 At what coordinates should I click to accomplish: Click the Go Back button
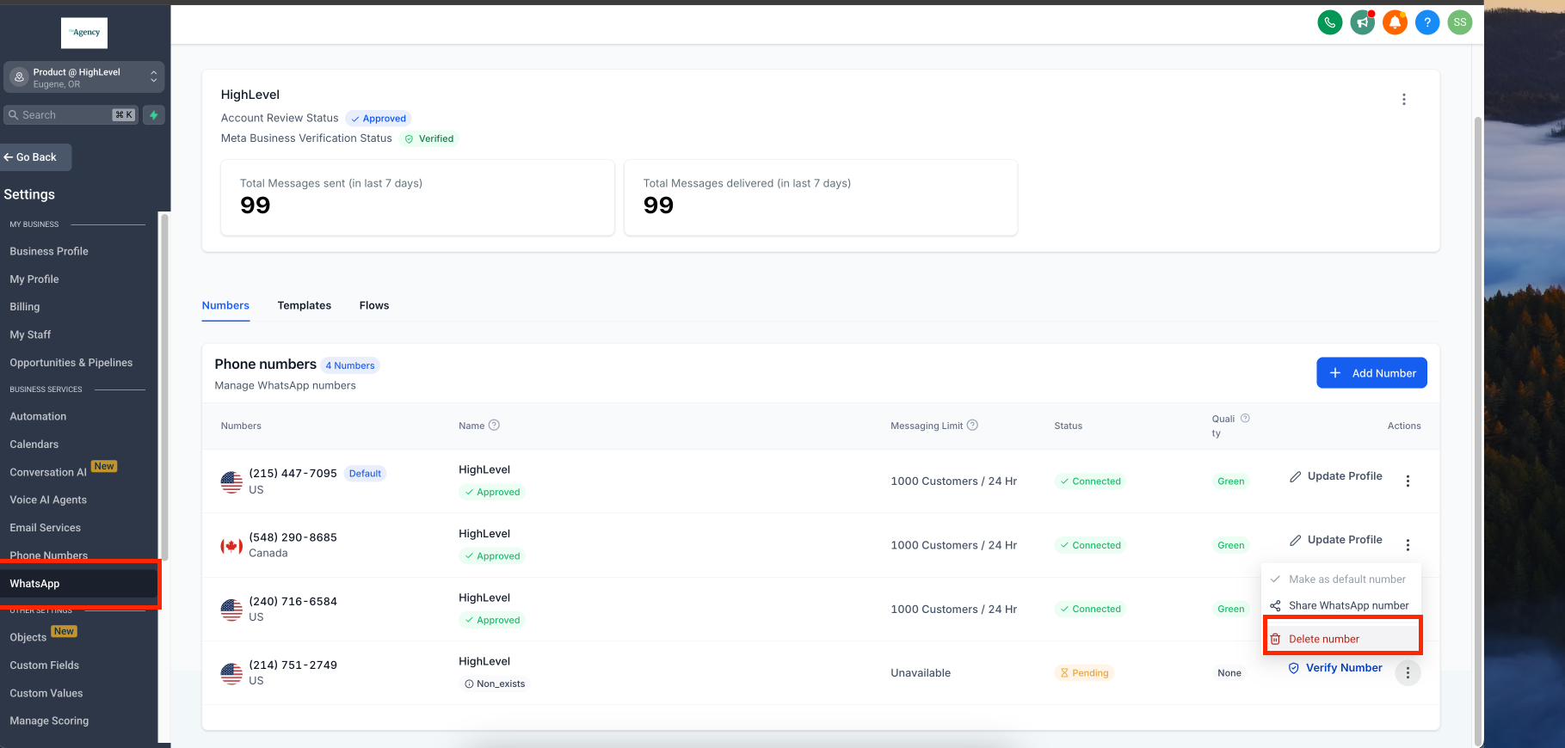click(x=34, y=157)
